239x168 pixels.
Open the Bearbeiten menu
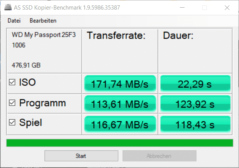point(43,21)
